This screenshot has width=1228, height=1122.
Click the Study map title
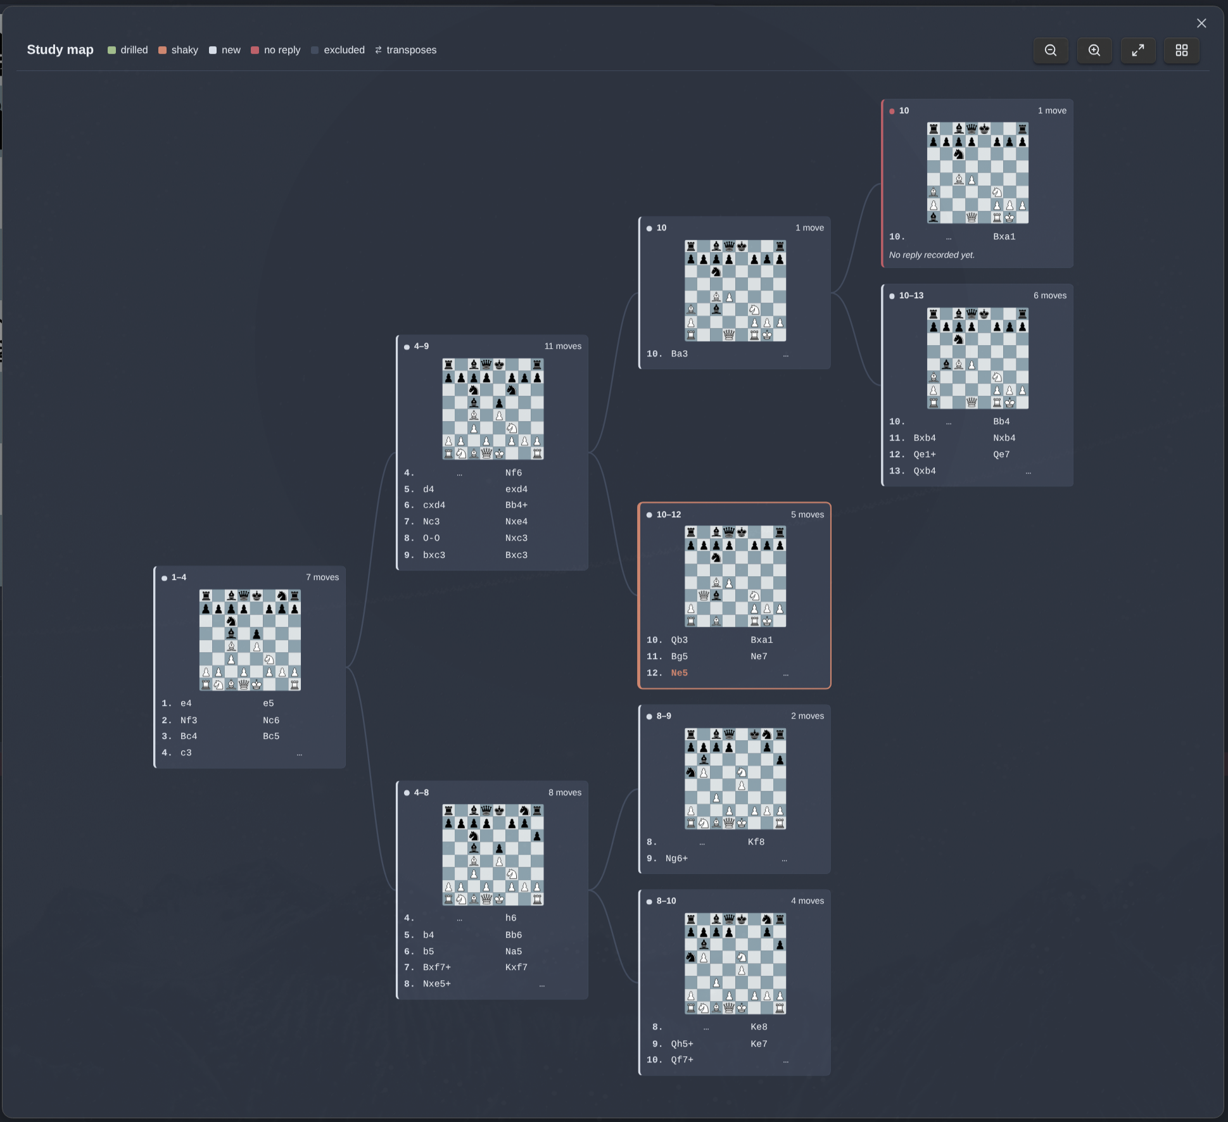60,49
